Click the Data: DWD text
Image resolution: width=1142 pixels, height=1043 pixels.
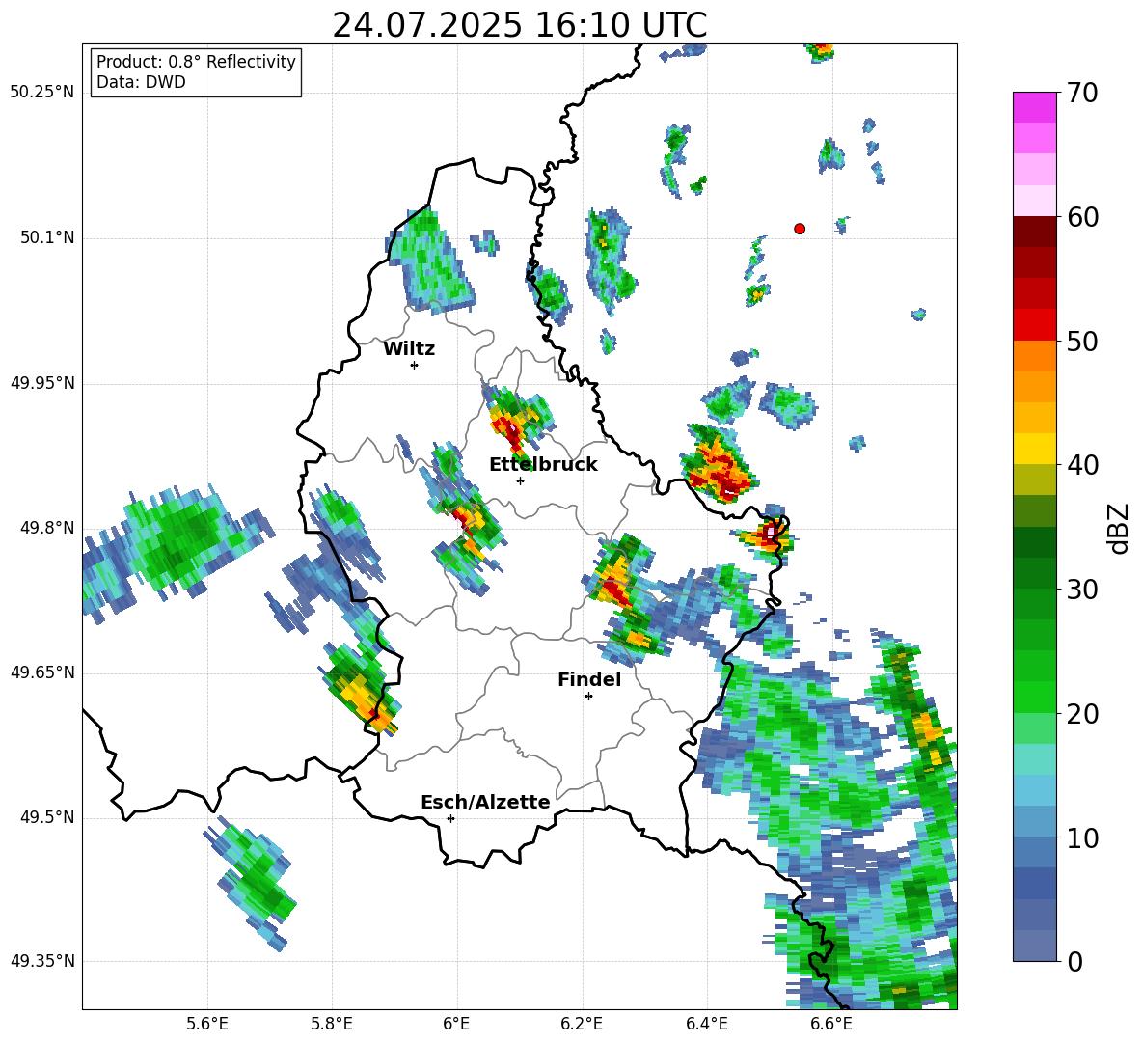[141, 82]
